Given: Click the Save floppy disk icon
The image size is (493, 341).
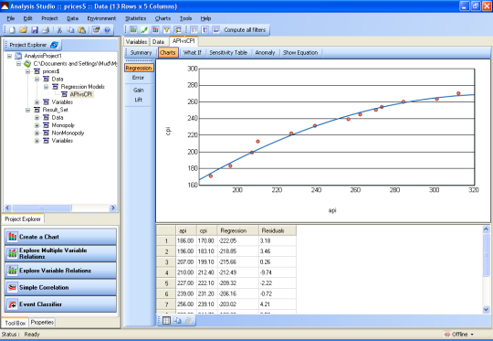Looking at the screenshot, I should 35,30.
